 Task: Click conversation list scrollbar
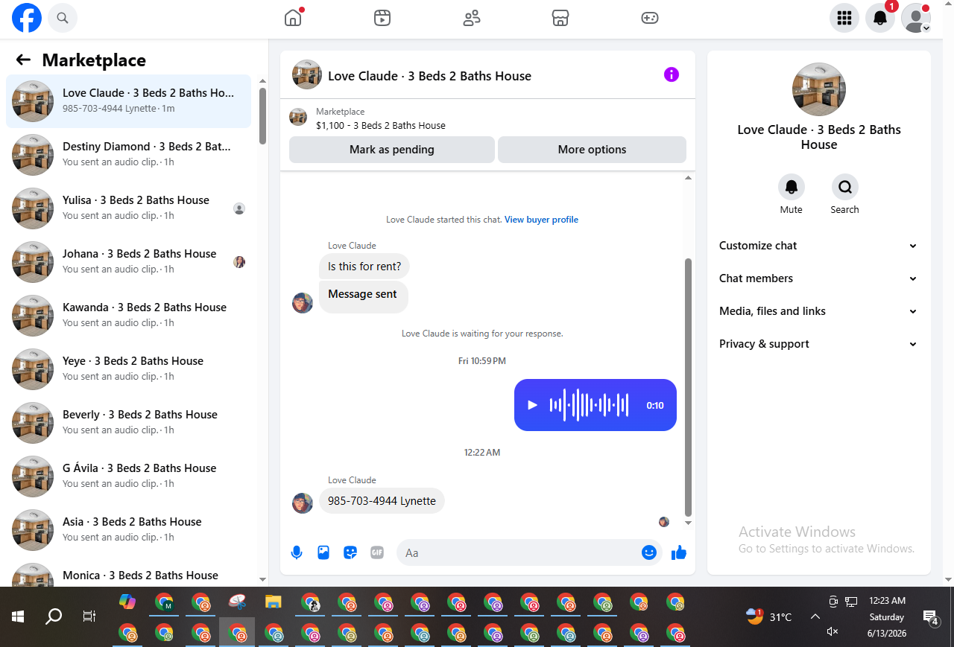click(x=262, y=115)
